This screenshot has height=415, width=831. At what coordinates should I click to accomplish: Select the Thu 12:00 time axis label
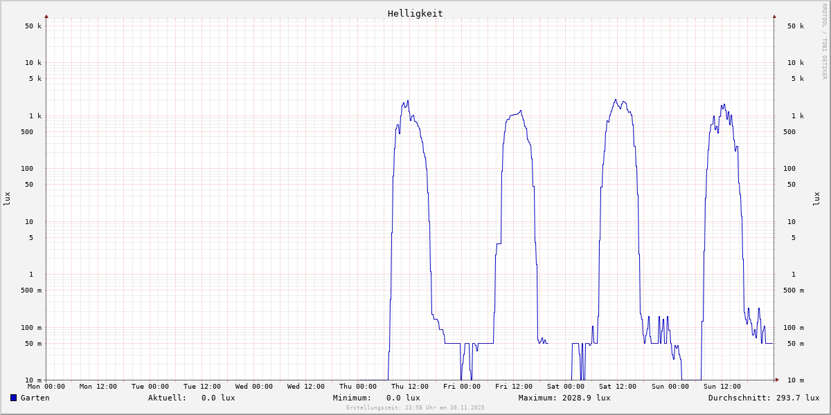point(409,387)
